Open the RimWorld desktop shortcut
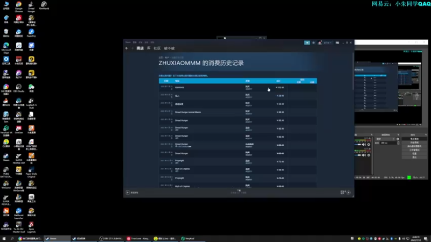This screenshot has height=242, width=431. 44,5
